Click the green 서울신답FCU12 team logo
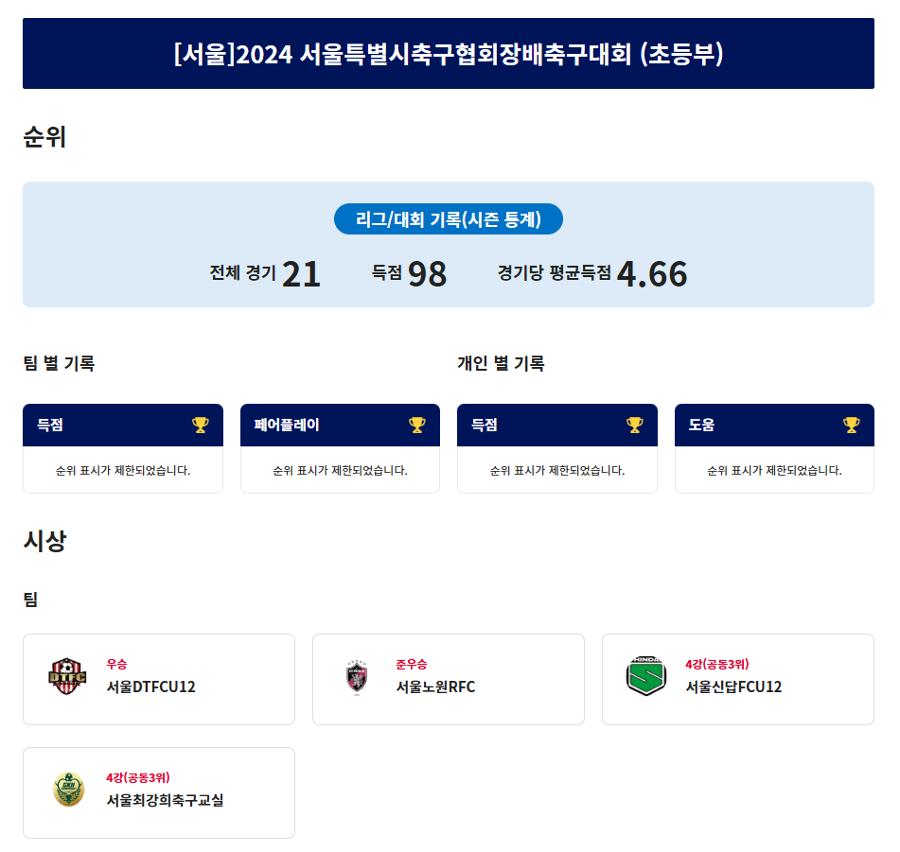Viewport: 900px width, 852px height. 646,677
